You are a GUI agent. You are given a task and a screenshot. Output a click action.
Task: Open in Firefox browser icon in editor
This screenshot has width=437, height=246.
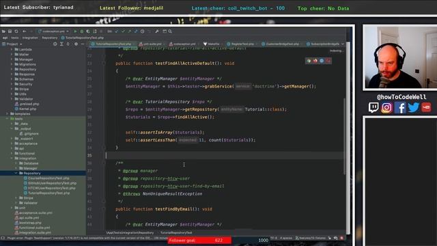coord(315,61)
